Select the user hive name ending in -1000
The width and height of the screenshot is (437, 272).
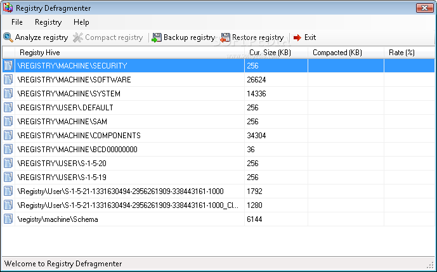coord(121,191)
